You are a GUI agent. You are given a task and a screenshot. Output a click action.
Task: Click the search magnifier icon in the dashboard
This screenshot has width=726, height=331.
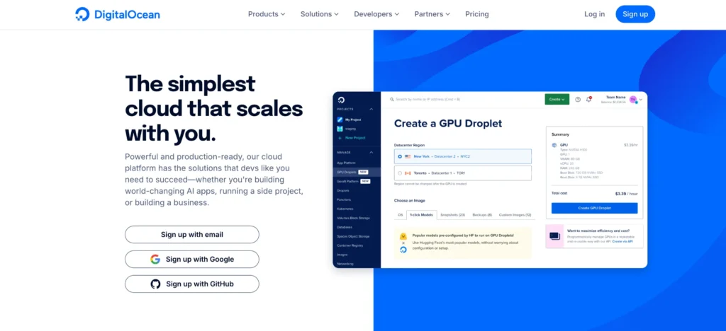click(391, 99)
